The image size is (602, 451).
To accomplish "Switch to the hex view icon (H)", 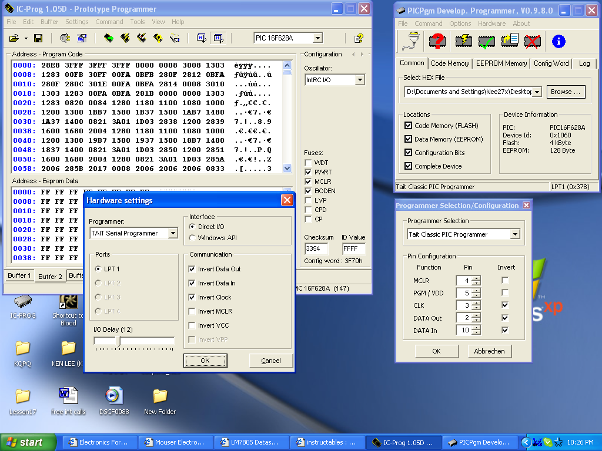I will point(218,38).
